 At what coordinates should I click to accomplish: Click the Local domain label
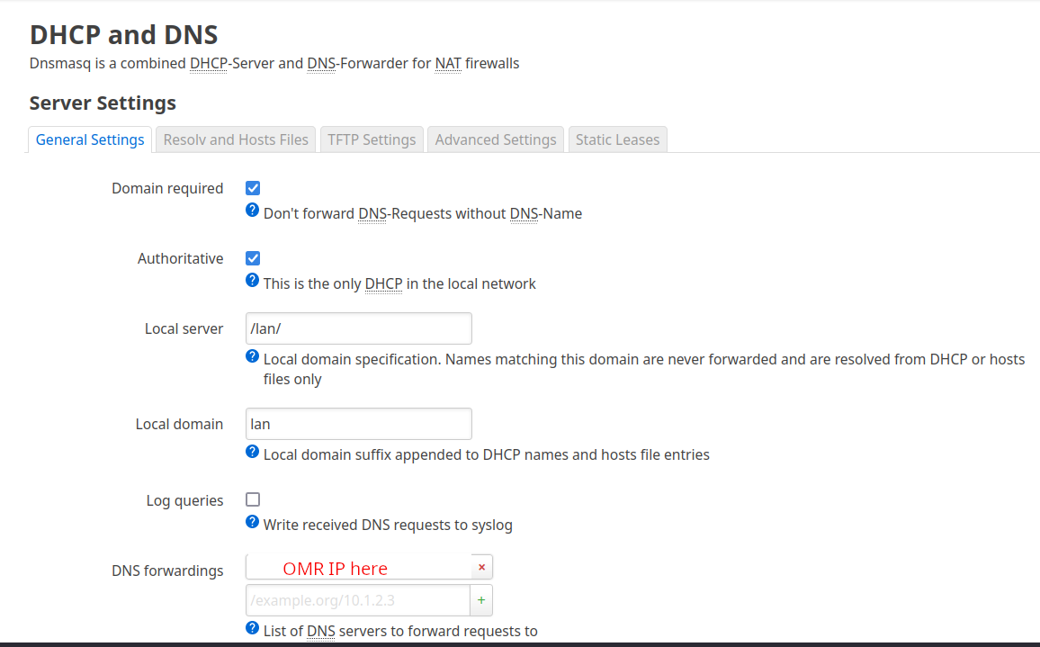tap(179, 424)
